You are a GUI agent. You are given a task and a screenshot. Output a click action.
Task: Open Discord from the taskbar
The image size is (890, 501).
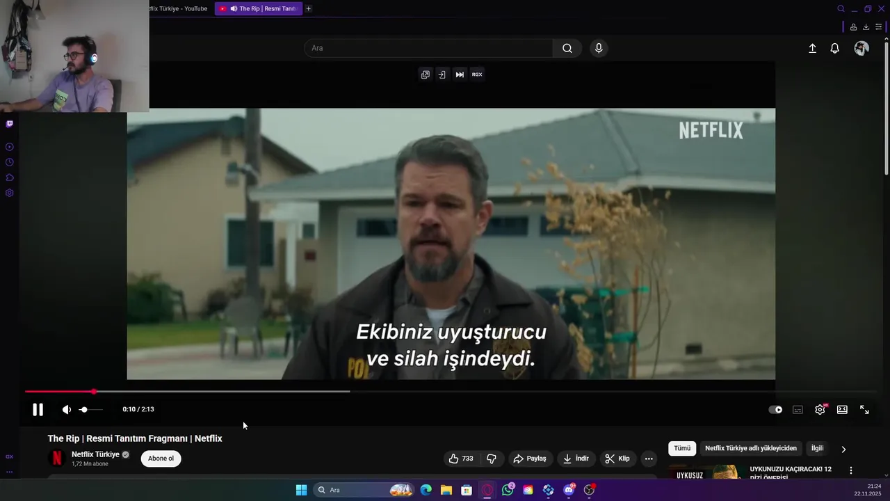(x=569, y=490)
